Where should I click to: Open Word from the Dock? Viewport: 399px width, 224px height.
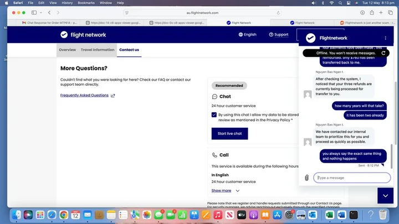342,215
